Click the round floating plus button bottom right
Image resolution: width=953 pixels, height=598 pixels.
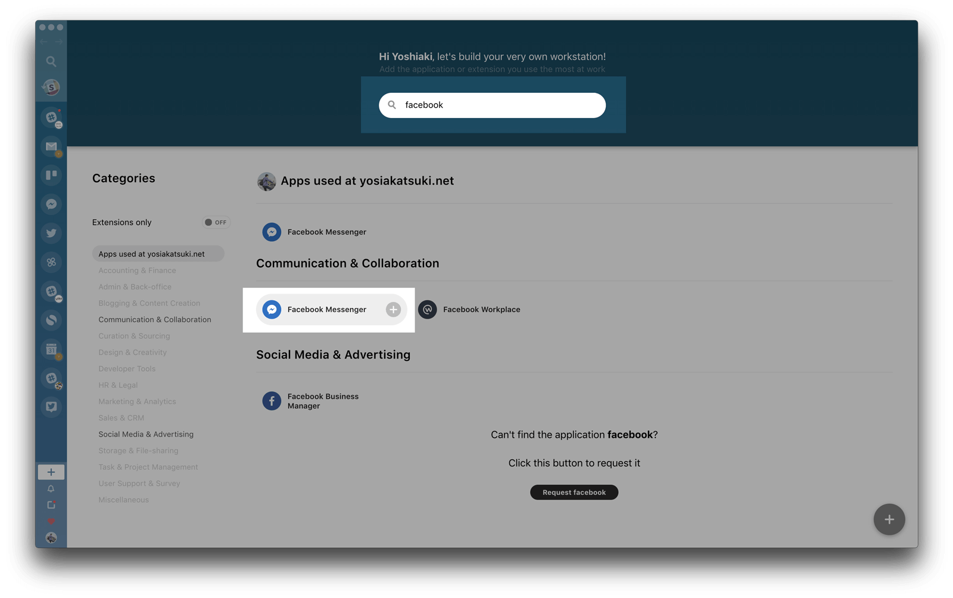(889, 519)
